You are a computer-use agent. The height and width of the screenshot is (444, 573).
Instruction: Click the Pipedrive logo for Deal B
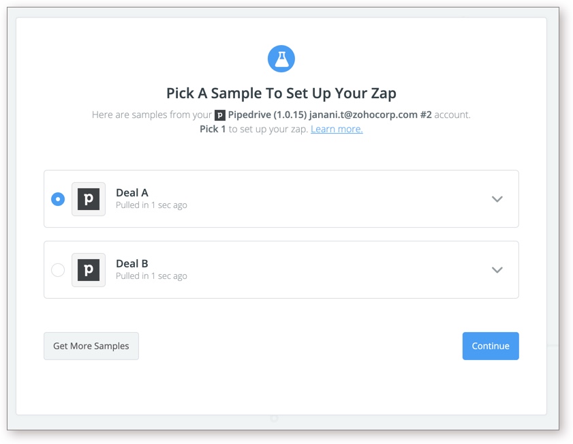click(89, 270)
